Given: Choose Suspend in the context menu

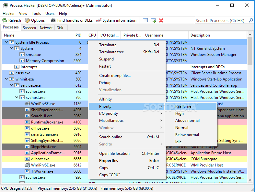Looking at the screenshot, I should click(x=127, y=59).
